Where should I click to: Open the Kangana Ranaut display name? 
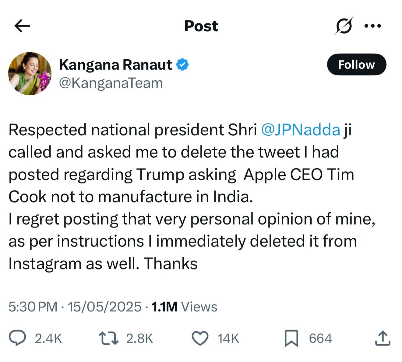115,65
